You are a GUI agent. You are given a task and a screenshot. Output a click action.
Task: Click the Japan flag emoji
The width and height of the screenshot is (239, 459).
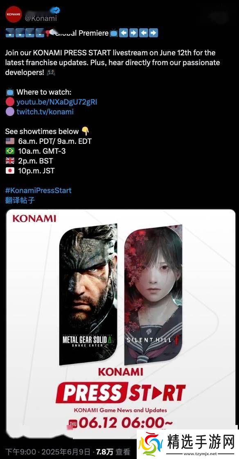[10, 170]
